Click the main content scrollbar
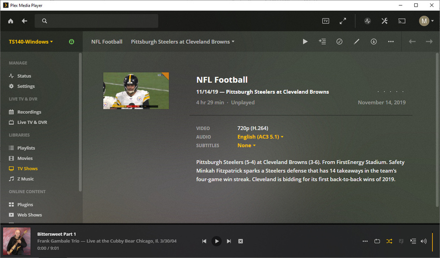Screen dimensions: 440x258 pyautogui.click(x=438, y=130)
